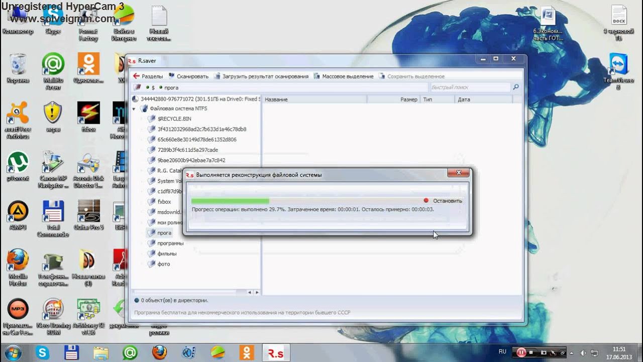Image resolution: width=643 pixels, height=362 pixels.
Task: Open Mozilla Firefox from the taskbar
Action: click(159, 352)
